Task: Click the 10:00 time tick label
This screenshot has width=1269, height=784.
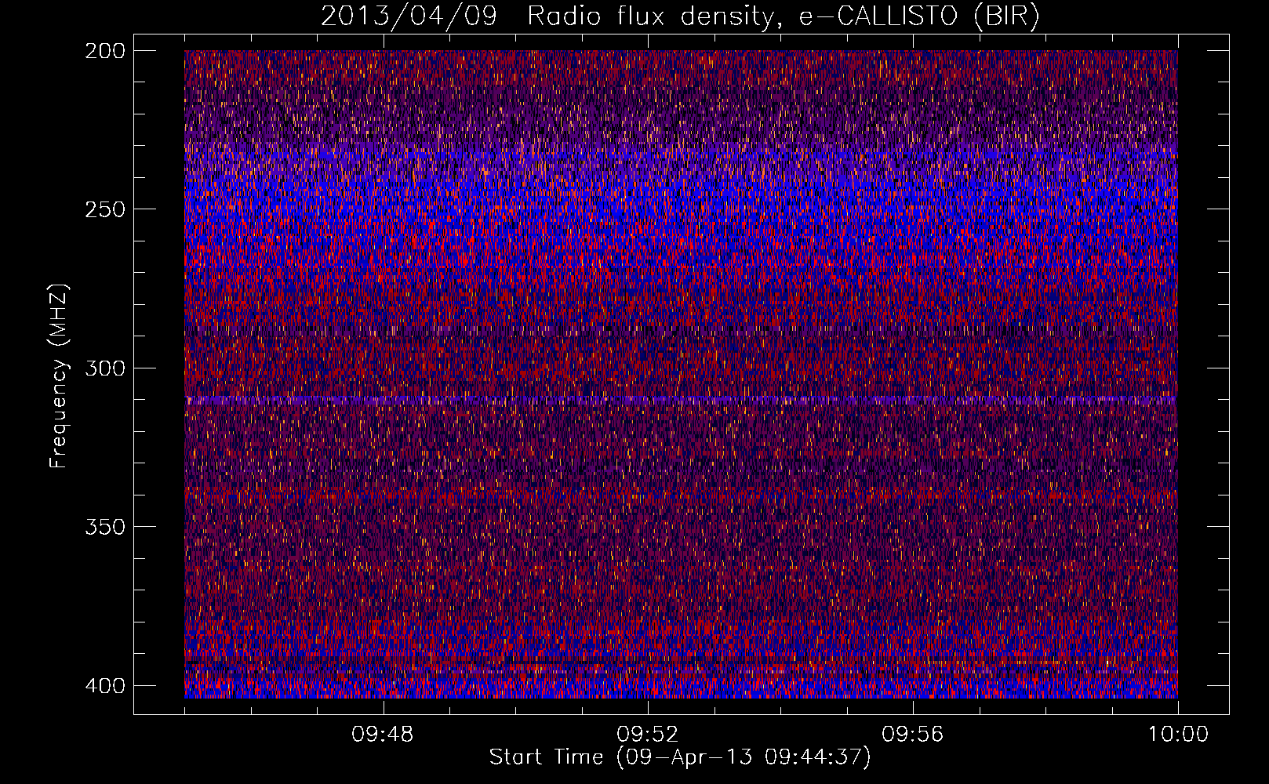Action: [1178, 735]
